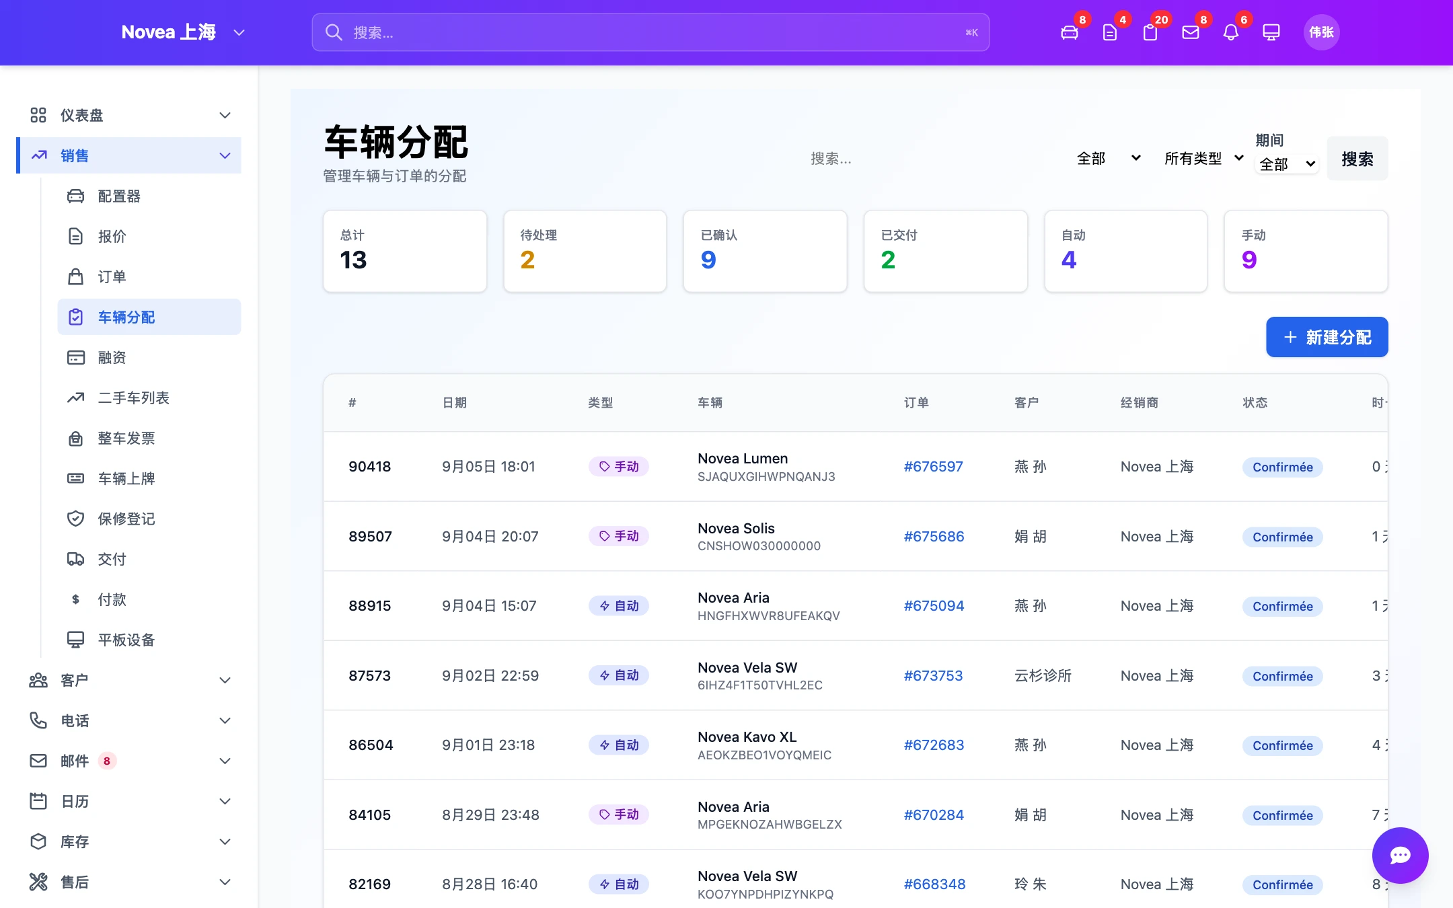
Task: Open order link #676597
Action: tap(933, 466)
